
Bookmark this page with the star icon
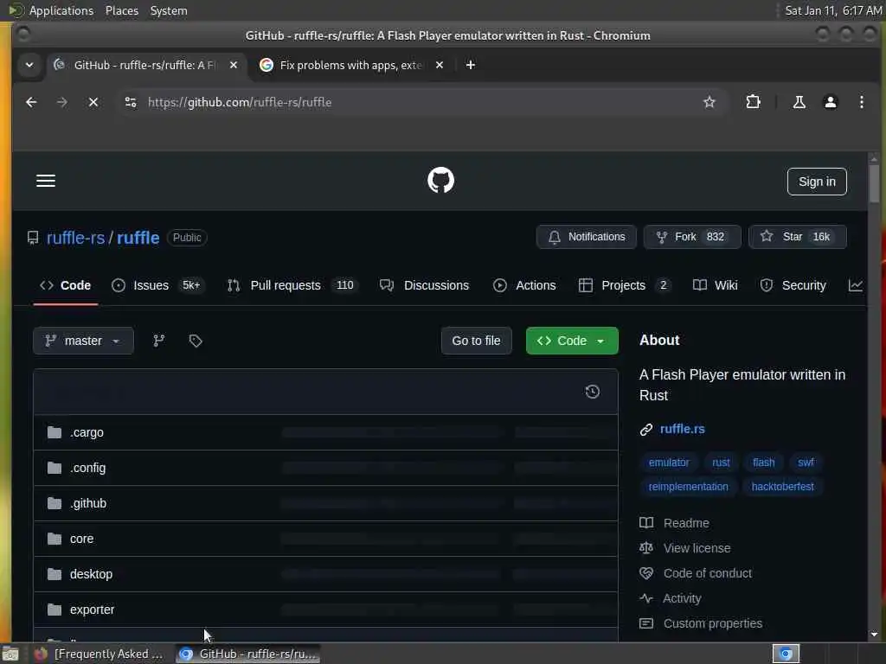pos(709,102)
